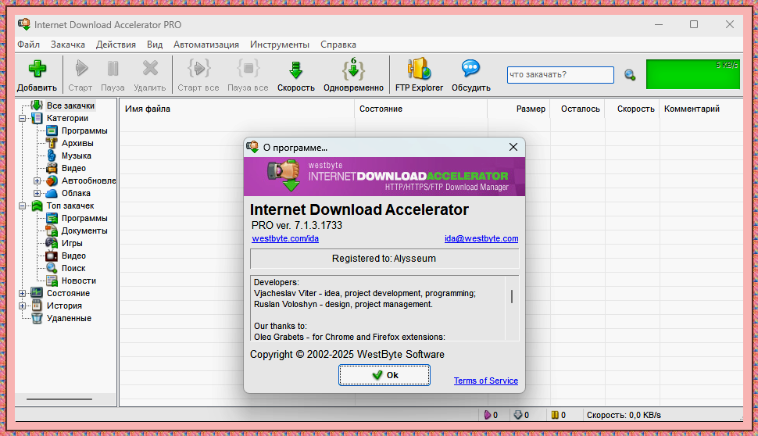
Task: Click the yellow paused status bar counter icon
Action: [x=555, y=415]
